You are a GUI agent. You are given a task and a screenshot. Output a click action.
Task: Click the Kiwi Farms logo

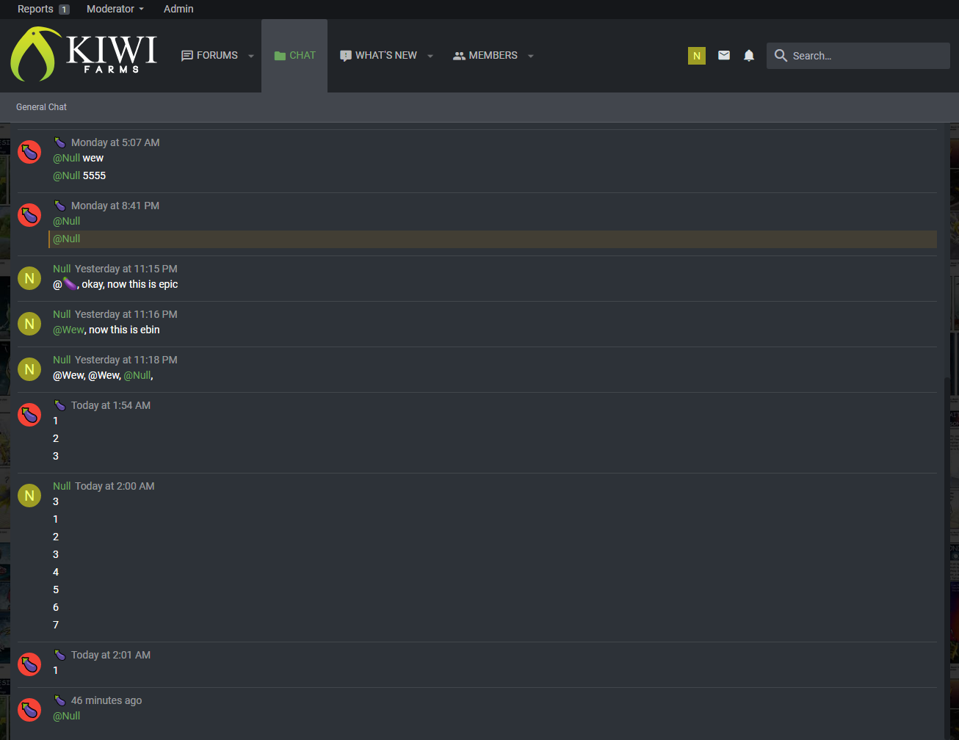pyautogui.click(x=84, y=54)
